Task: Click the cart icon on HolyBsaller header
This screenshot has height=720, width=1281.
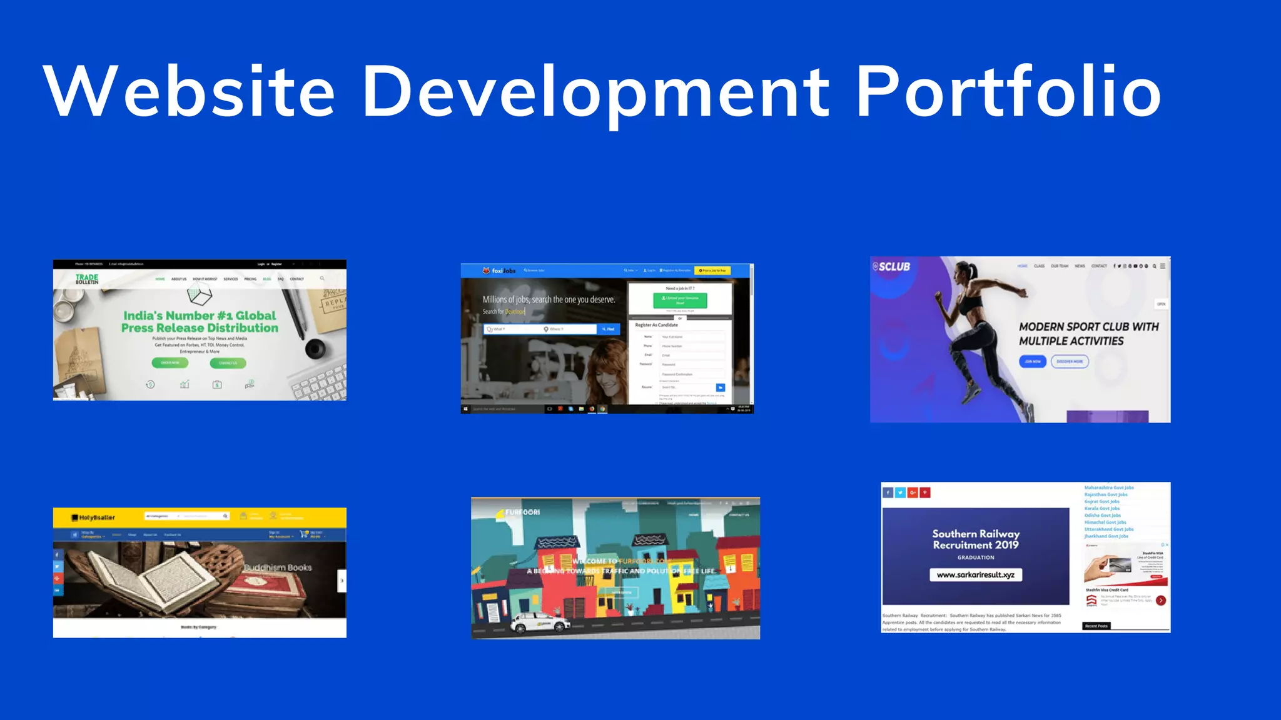Action: (x=304, y=534)
